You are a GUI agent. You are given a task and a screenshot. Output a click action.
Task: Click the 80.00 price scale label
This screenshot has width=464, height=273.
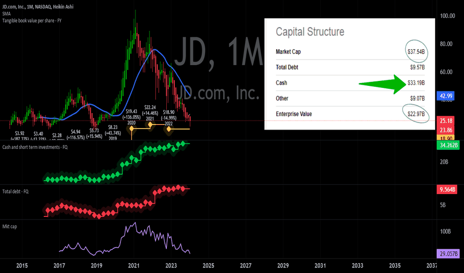446,44
